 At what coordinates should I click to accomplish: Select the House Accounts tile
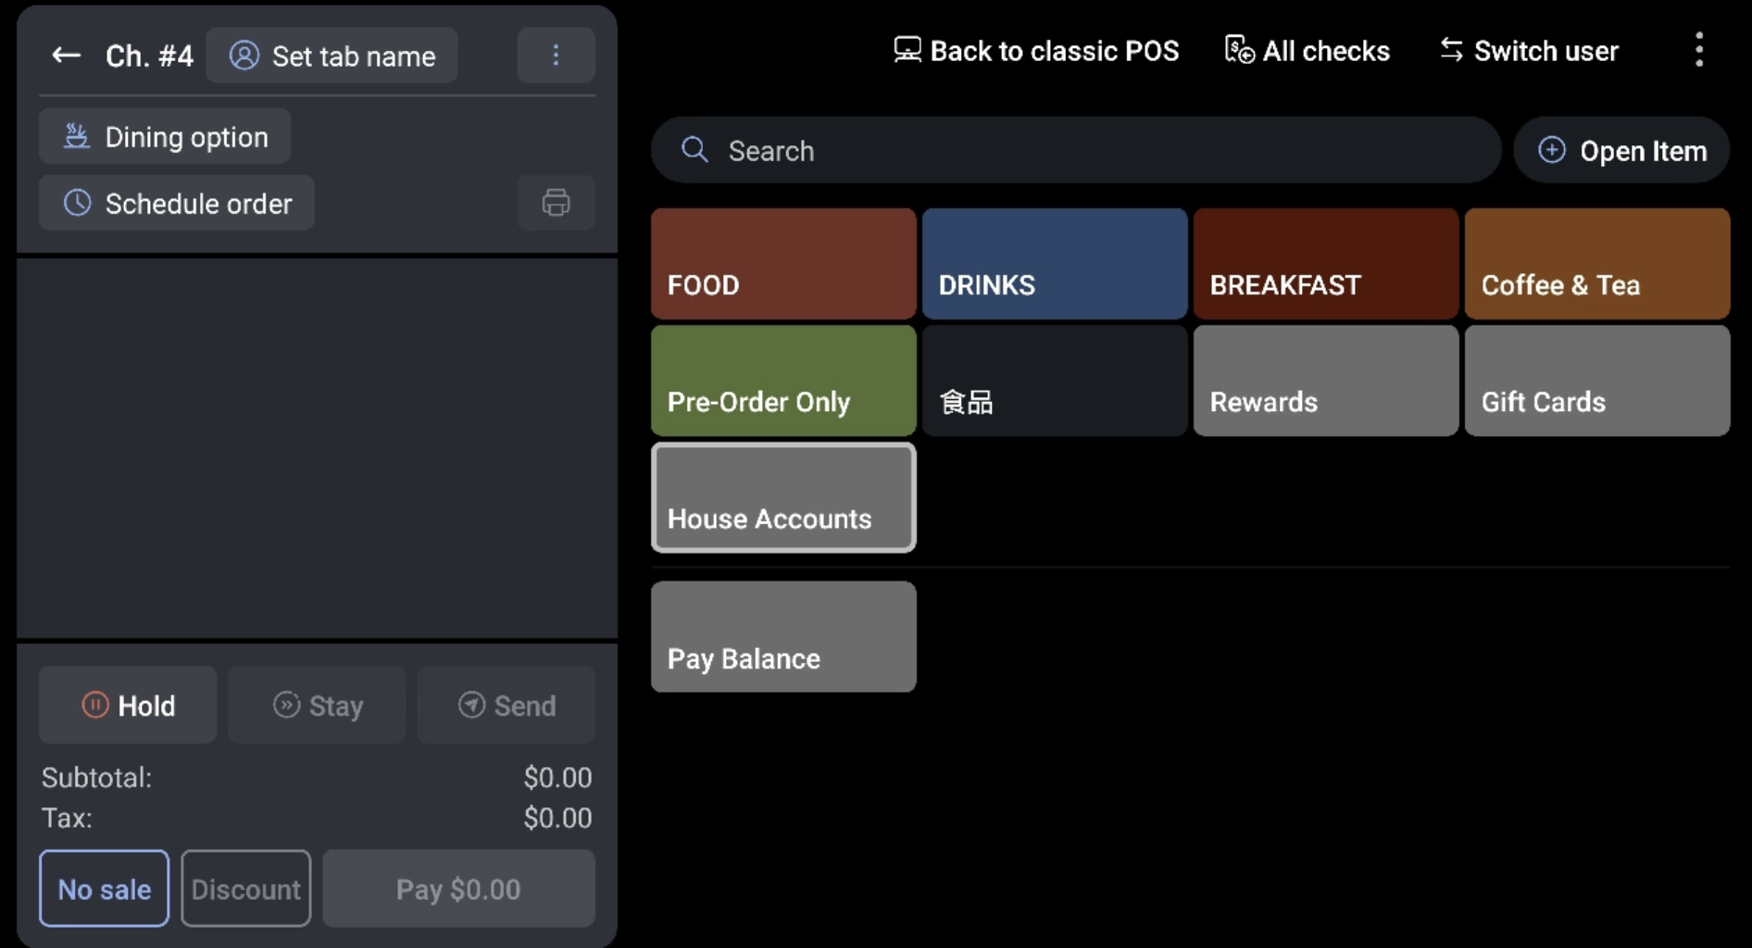pyautogui.click(x=782, y=498)
